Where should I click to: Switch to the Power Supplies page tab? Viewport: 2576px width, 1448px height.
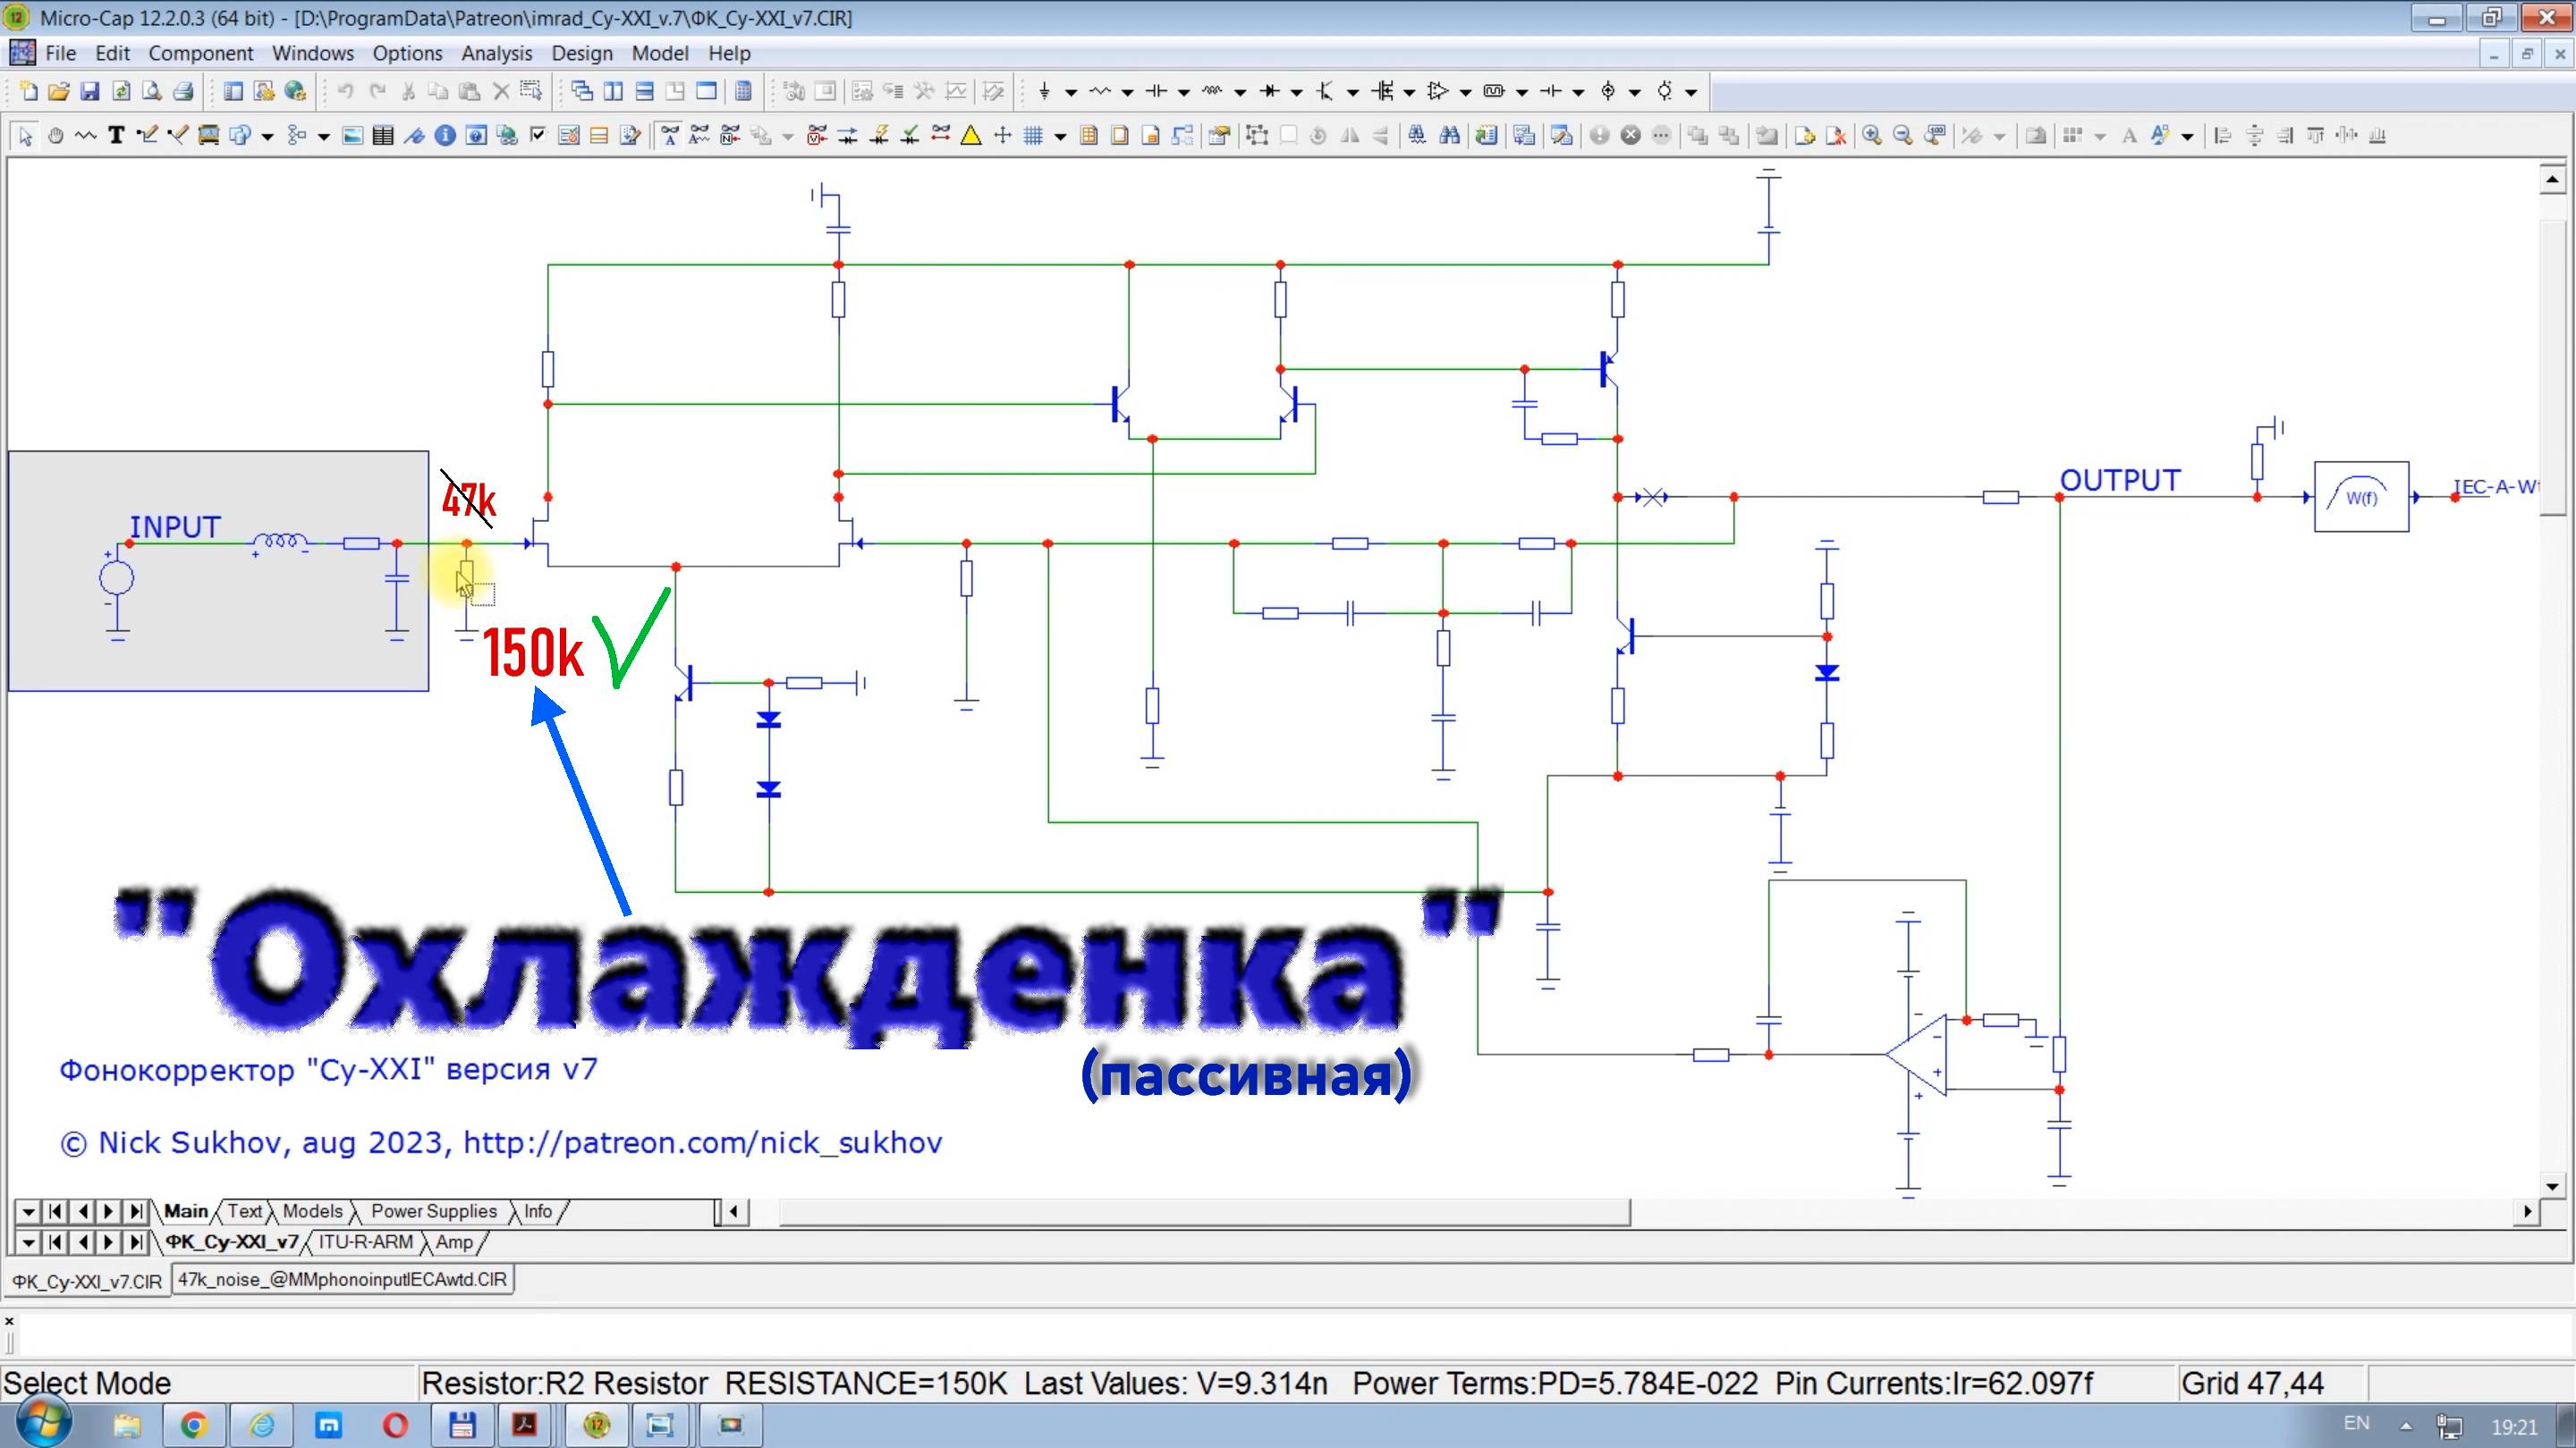(433, 1211)
